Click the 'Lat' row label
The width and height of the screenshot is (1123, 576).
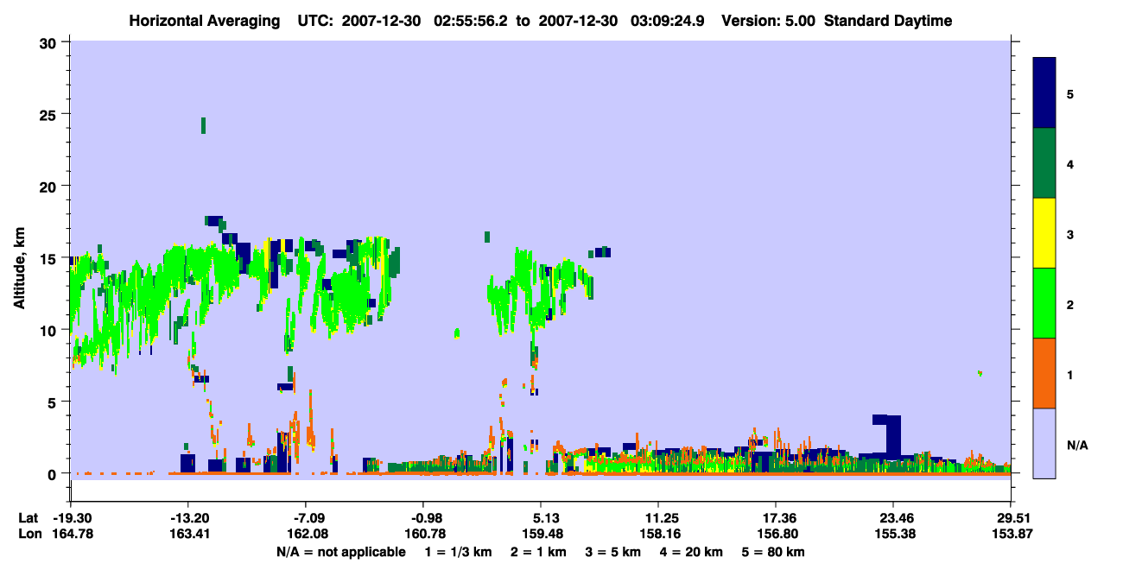tap(29, 518)
